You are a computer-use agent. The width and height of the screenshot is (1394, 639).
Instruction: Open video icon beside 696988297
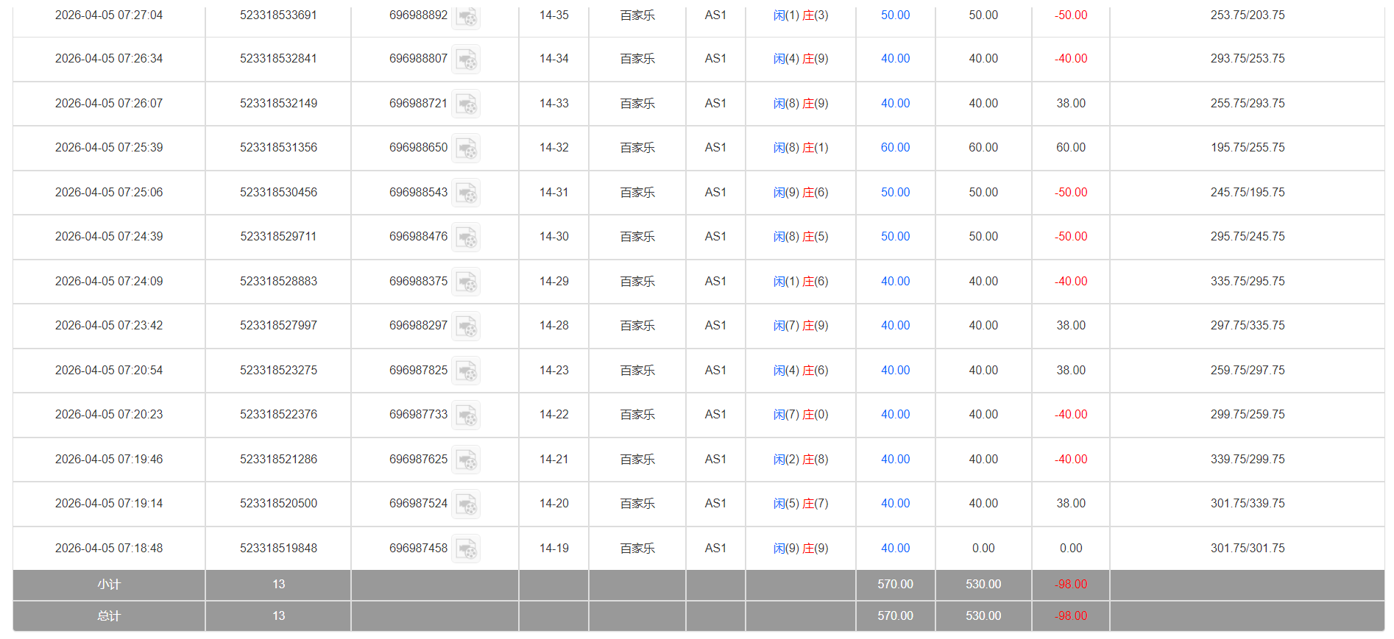click(466, 326)
